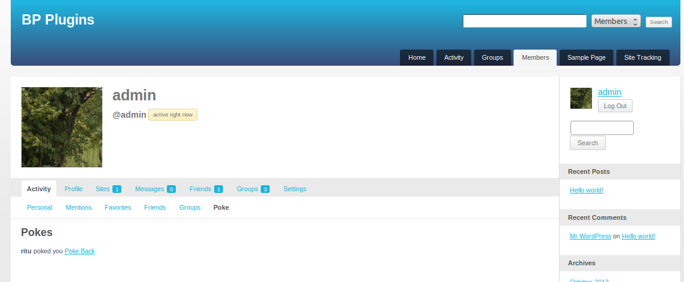684x282 pixels.
Task: Click the sidebar Search button
Action: point(588,143)
